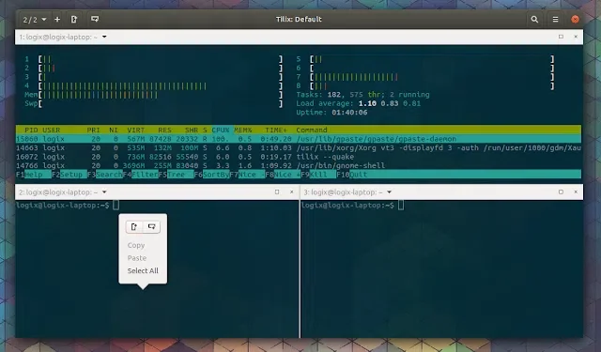
Task: Select the Xorg process row
Action: [x=299, y=147]
